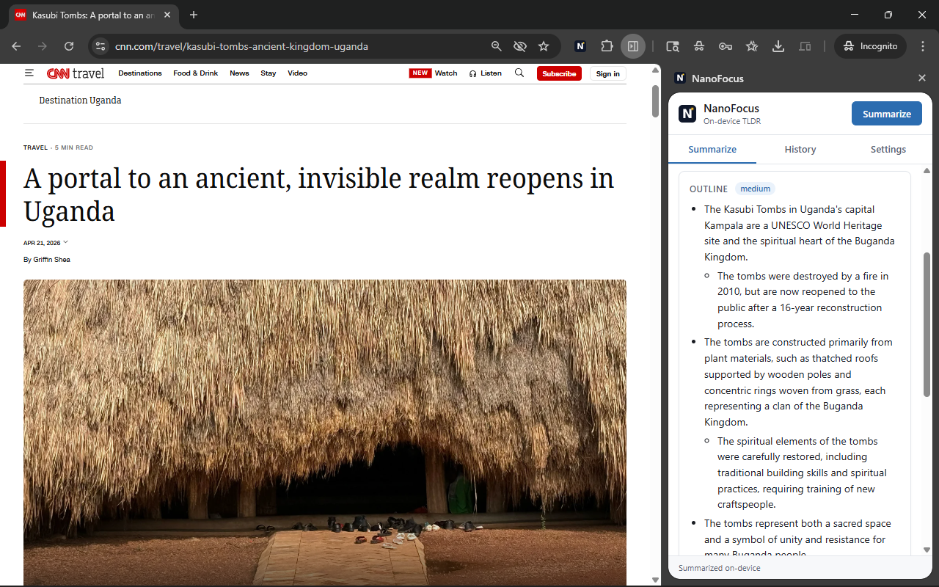Viewport: 939px width, 587px height.
Task: Click the blue Summarize button
Action: (x=887, y=113)
